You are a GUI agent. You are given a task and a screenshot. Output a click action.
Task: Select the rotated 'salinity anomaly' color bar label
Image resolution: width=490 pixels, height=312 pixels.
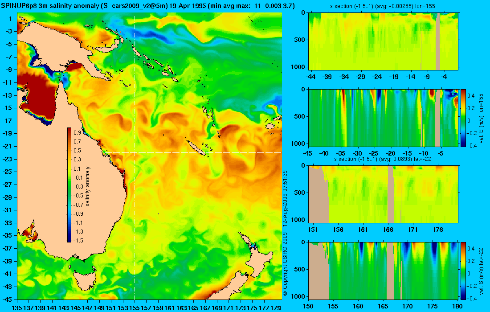(87, 186)
